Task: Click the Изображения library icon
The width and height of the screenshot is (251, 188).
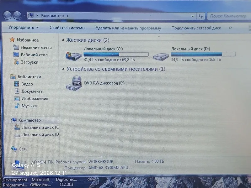Action: [x=17, y=98]
